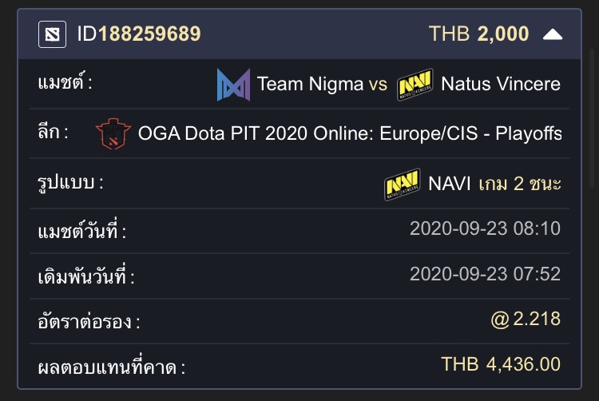Click the NAVI logo in bet type row
599x401 pixels.
[x=402, y=184]
